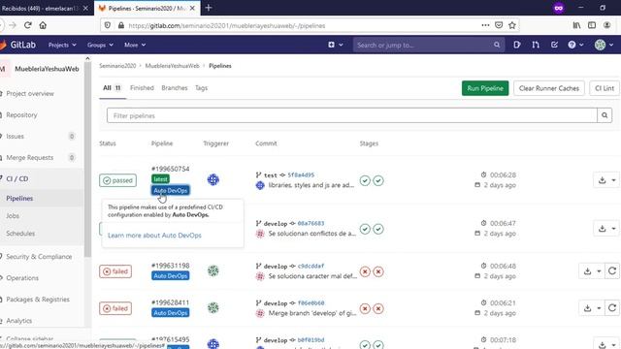621x349 pixels.
Task: Switch to the Branches tab
Action: [175, 88]
